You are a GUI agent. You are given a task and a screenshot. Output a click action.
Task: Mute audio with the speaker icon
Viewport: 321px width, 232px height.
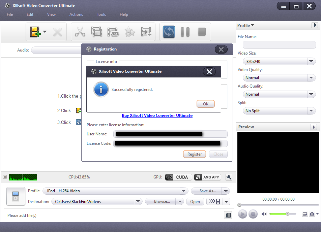[x=264, y=214]
